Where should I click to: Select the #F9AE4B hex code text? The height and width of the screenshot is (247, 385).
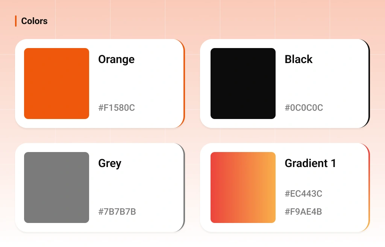coord(303,212)
